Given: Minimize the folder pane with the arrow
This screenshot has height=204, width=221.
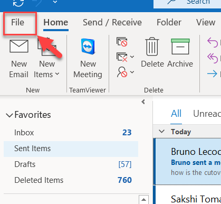Looking at the screenshot, I should click(143, 102).
